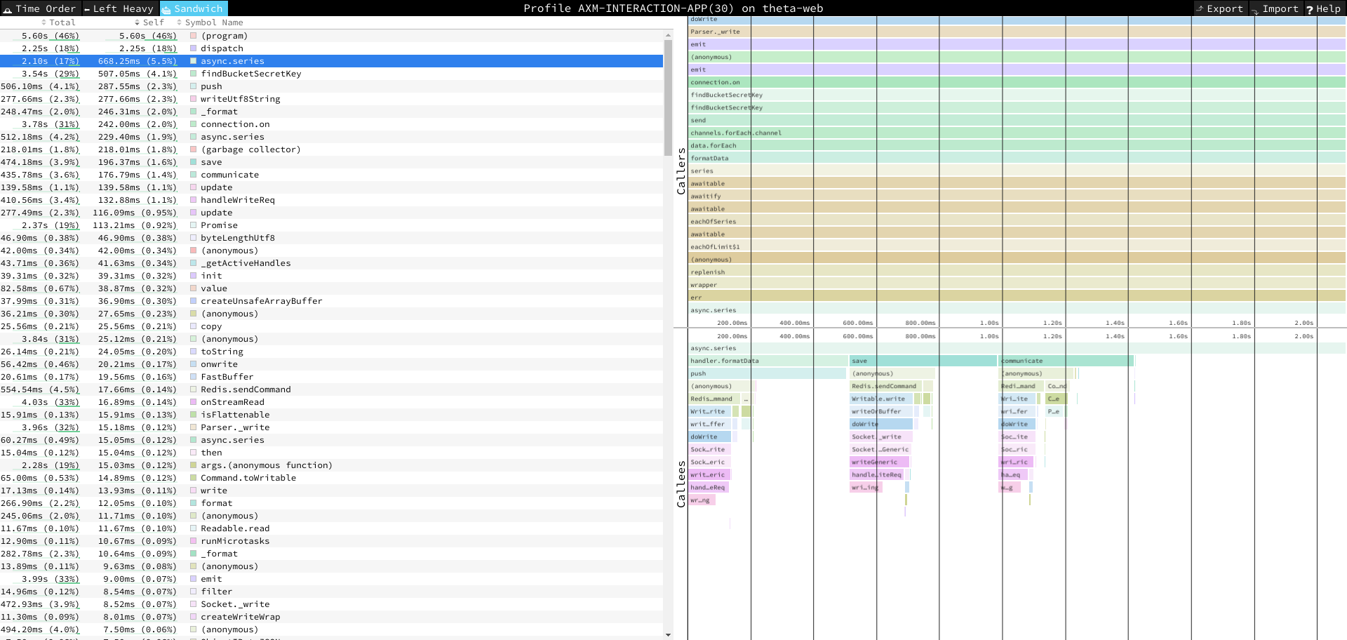Click color swatch beside dispatch row

click(x=194, y=48)
